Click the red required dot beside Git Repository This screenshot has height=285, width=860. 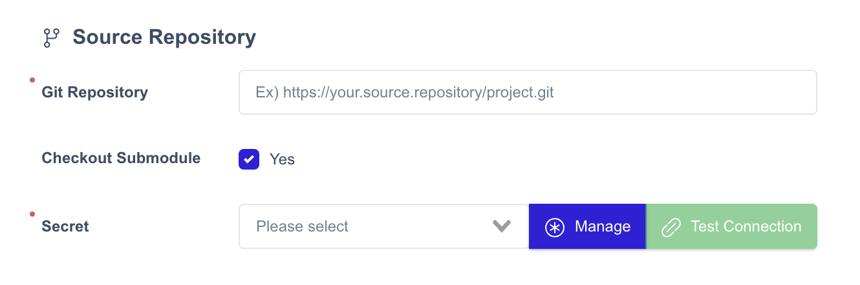coord(32,80)
